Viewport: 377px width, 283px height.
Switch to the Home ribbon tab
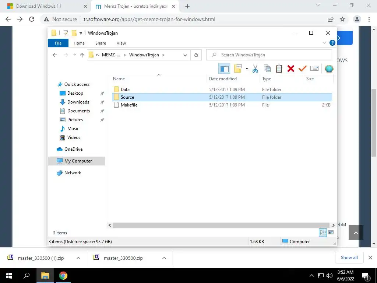tap(79, 43)
